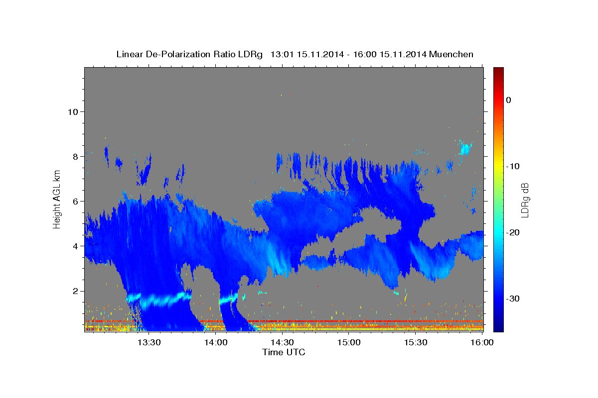Click the 16:00 time tick label
The height and width of the screenshot is (398, 598).
point(482,342)
